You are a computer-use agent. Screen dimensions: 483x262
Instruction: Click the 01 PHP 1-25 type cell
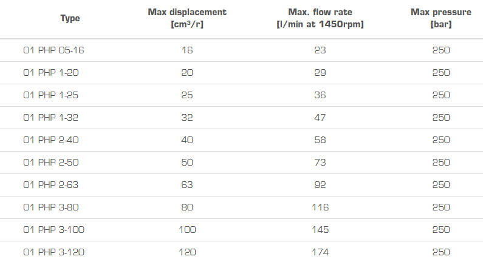(50, 95)
